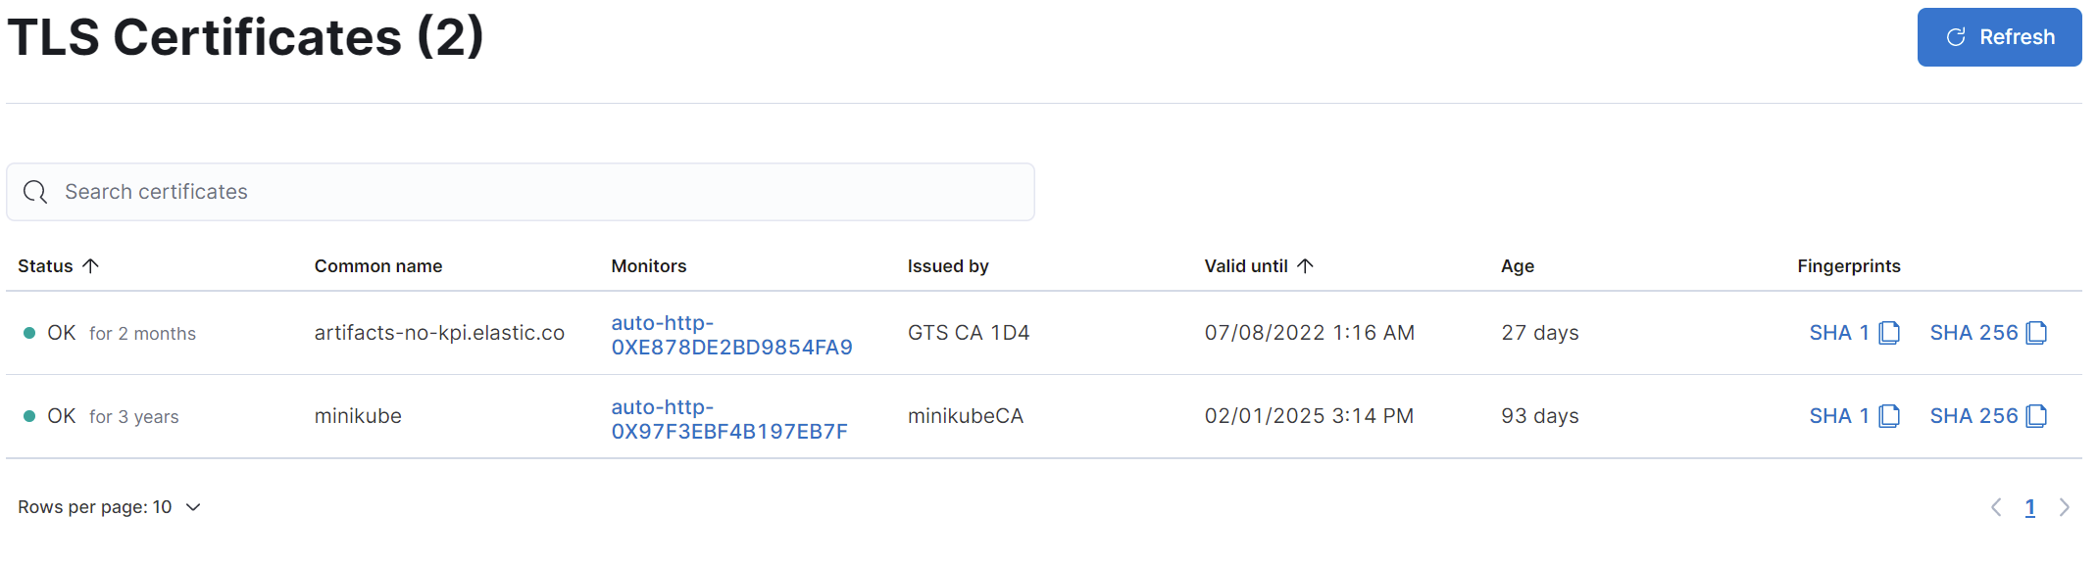Open monitor auto-http-0X97F3EBF4B197EB7F link
The height and width of the screenshot is (562, 2098).
click(728, 419)
